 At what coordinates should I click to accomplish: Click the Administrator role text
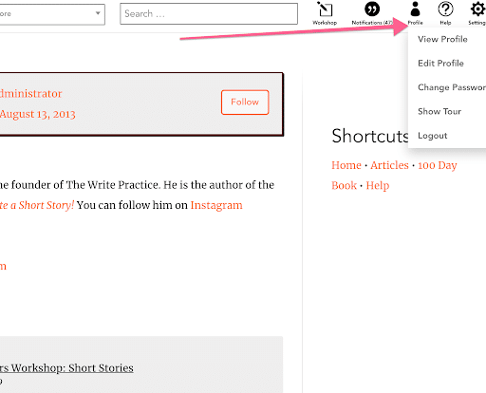[31, 94]
